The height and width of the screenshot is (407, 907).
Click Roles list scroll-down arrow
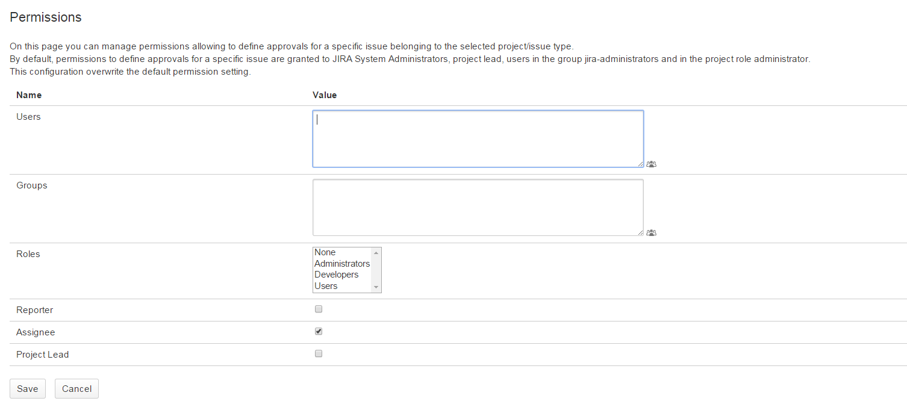(x=376, y=287)
